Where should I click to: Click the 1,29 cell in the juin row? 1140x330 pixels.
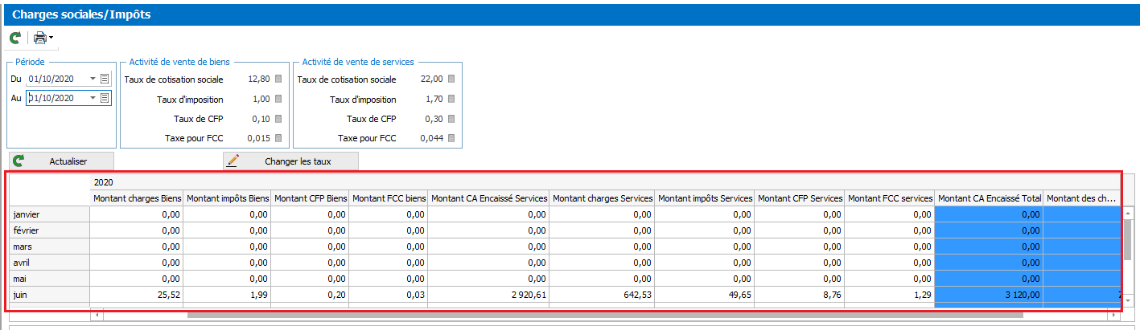[x=891, y=295]
